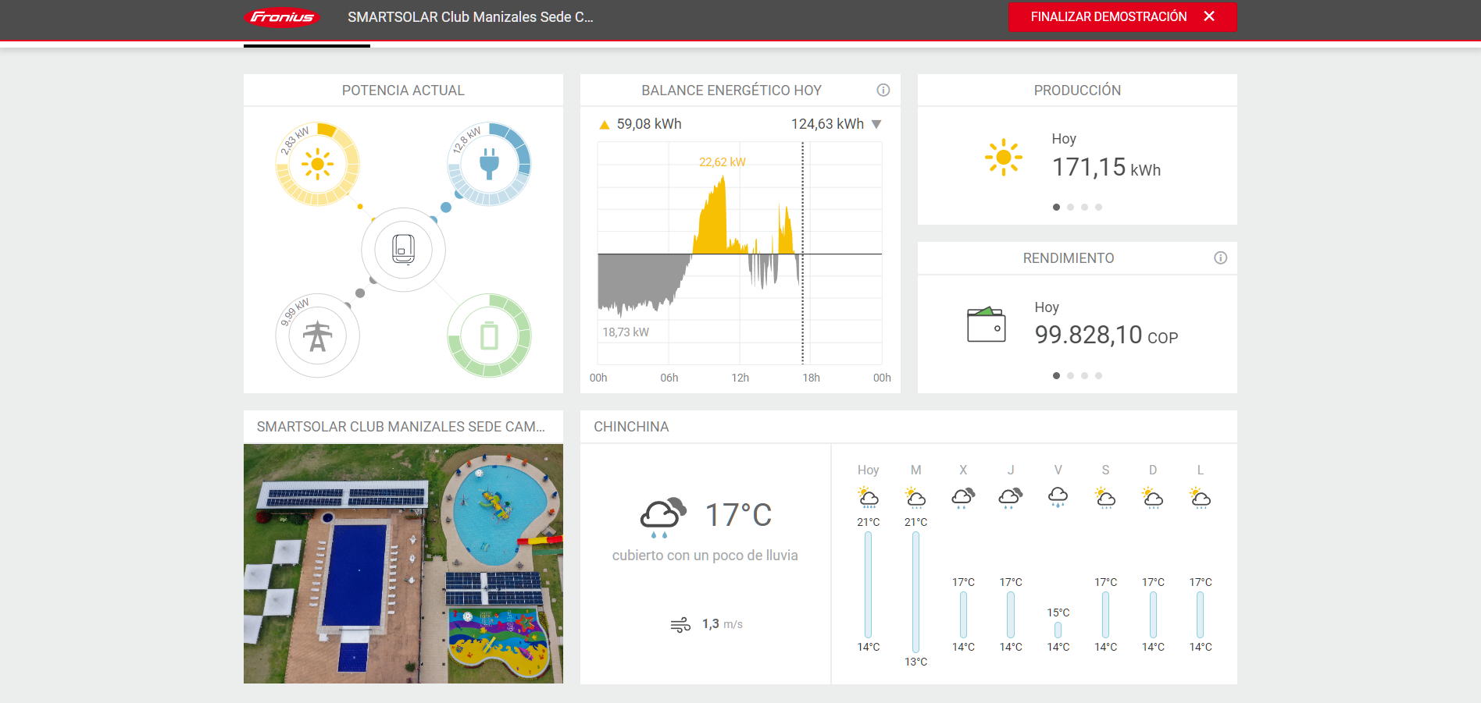1481x703 pixels.
Task: Click the power grid pylon gauge
Action: point(317,336)
